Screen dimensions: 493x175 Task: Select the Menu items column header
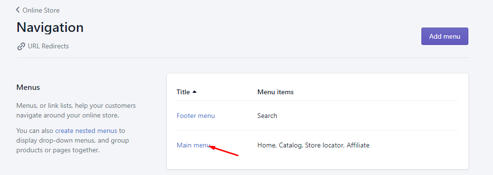point(275,92)
